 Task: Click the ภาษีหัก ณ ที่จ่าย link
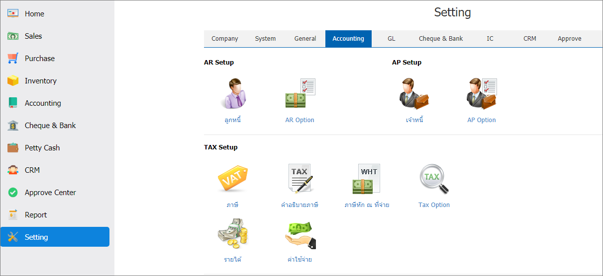pyautogui.click(x=367, y=205)
